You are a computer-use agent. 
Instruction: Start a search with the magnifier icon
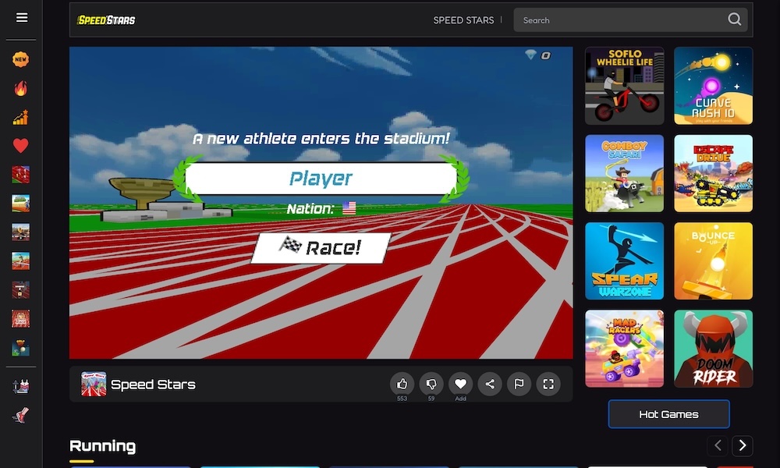pos(734,19)
